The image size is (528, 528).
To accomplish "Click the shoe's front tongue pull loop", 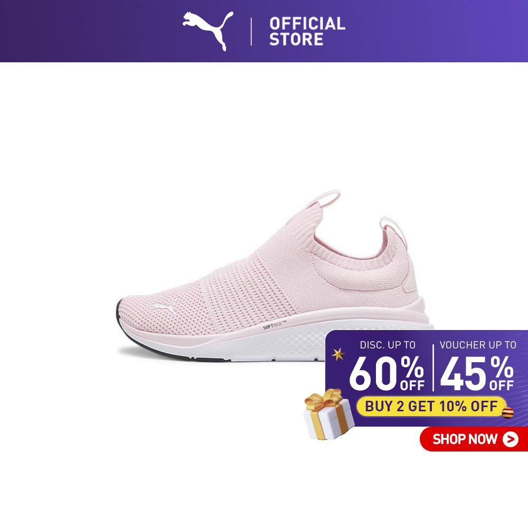I will click(326, 199).
